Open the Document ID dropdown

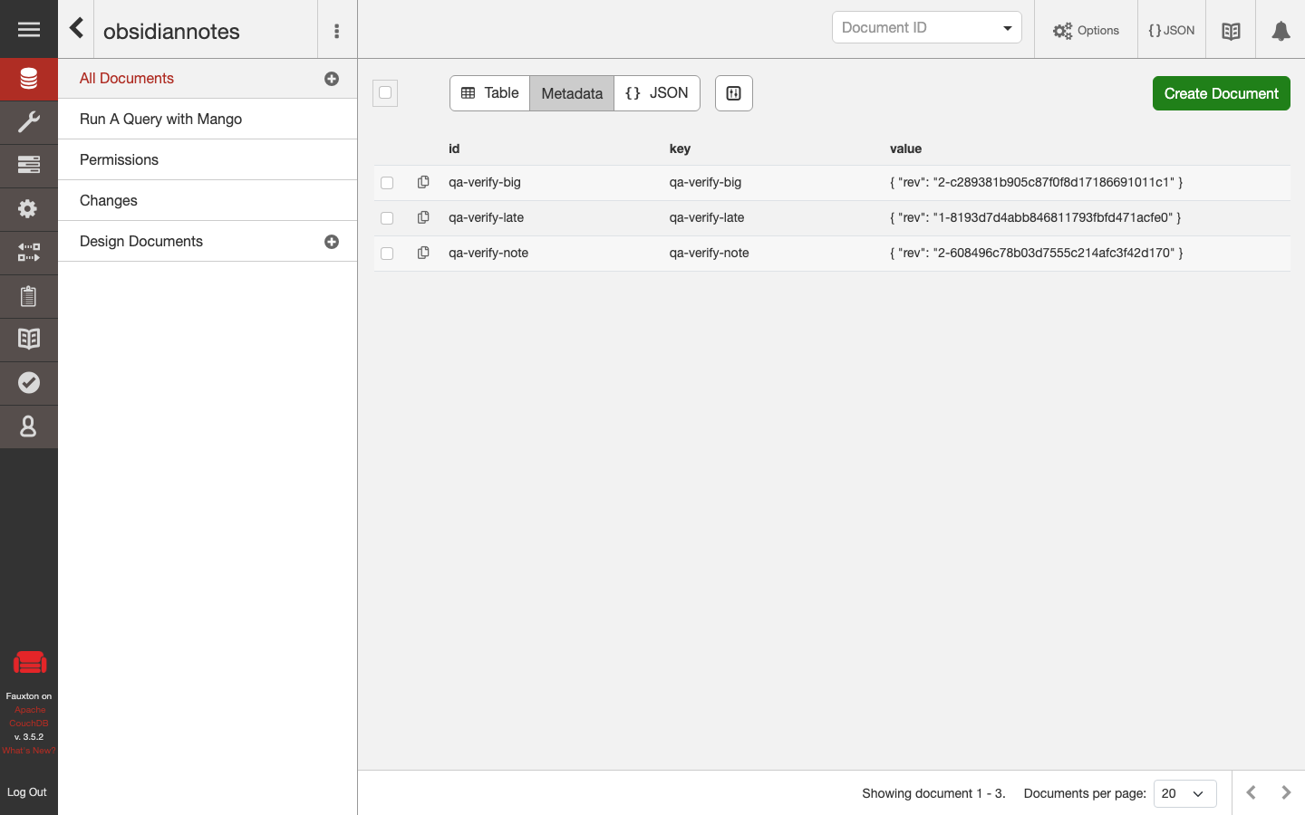click(926, 27)
